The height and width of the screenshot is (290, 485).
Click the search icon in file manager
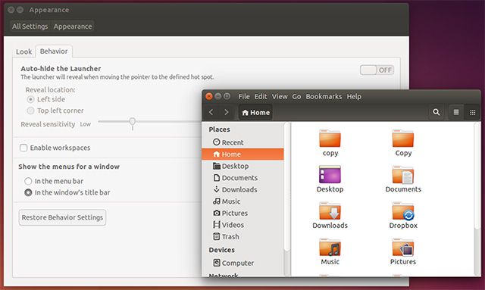click(x=436, y=112)
